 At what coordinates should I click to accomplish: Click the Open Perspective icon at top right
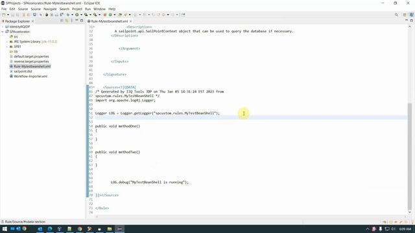[x=405, y=15]
